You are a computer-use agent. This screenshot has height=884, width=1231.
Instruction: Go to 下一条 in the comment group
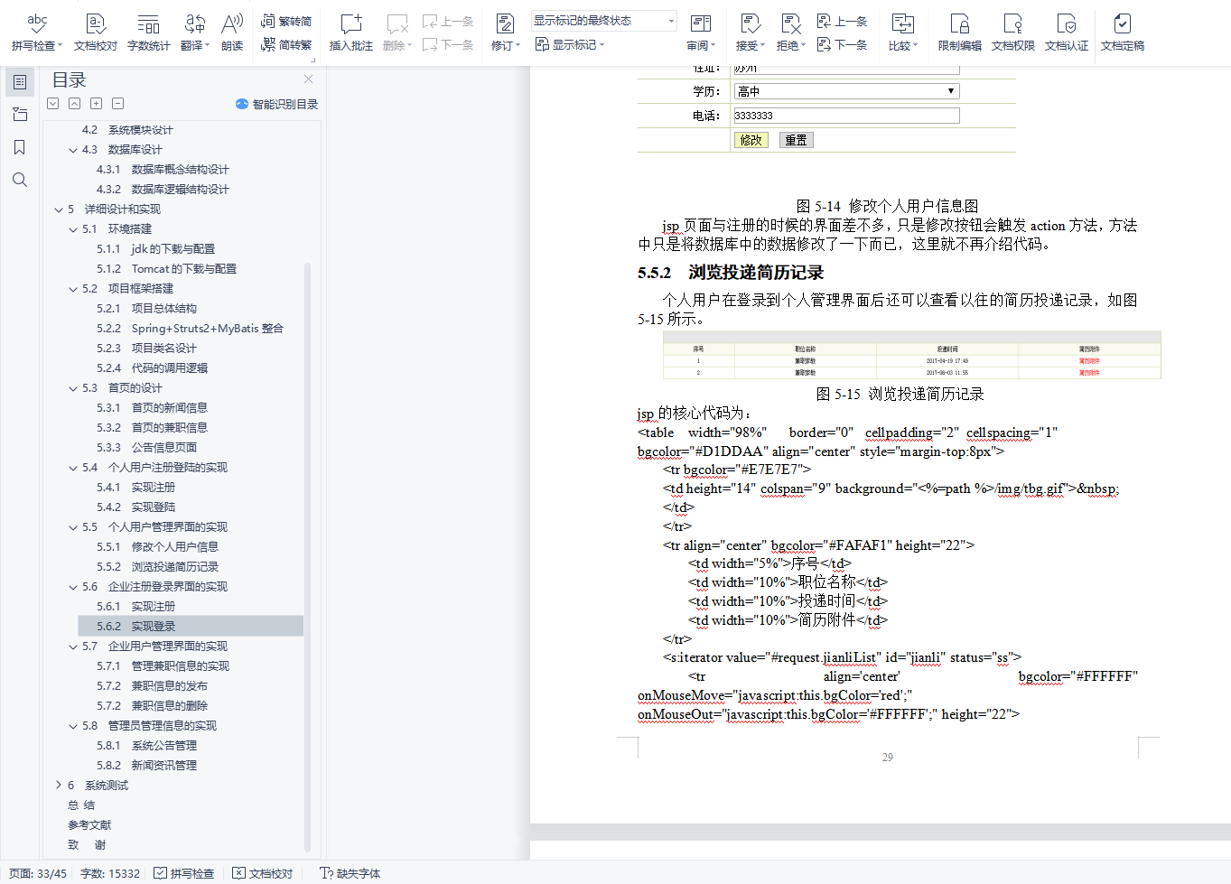(x=448, y=44)
